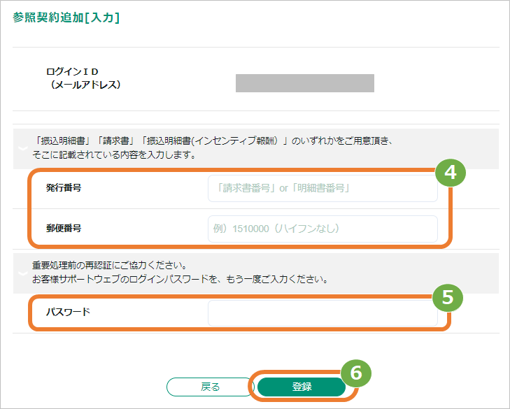510x409 pixels.
Task: Select the 参照契約追加[入力] heading
Action: tap(66, 17)
